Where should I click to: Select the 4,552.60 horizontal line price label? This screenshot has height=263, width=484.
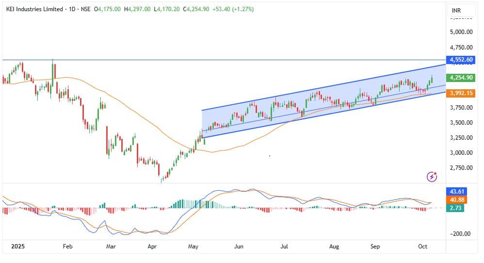pyautogui.click(x=461, y=60)
